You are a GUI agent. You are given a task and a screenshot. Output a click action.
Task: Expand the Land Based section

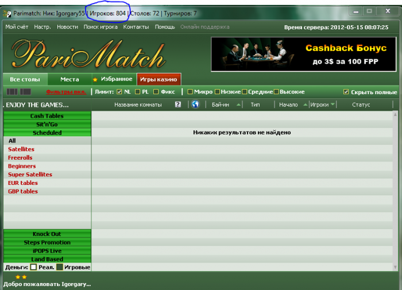point(47,259)
